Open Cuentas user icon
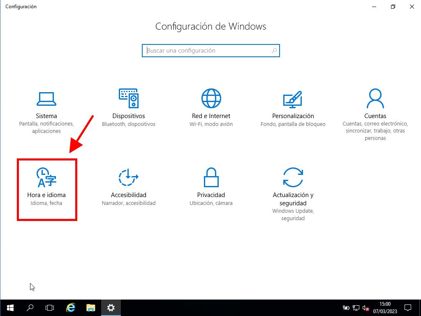The image size is (421, 316). pos(375,98)
